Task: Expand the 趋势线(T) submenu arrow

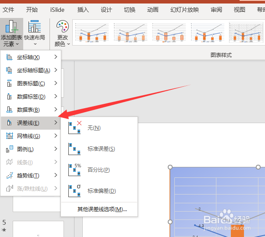Action: [56, 175]
